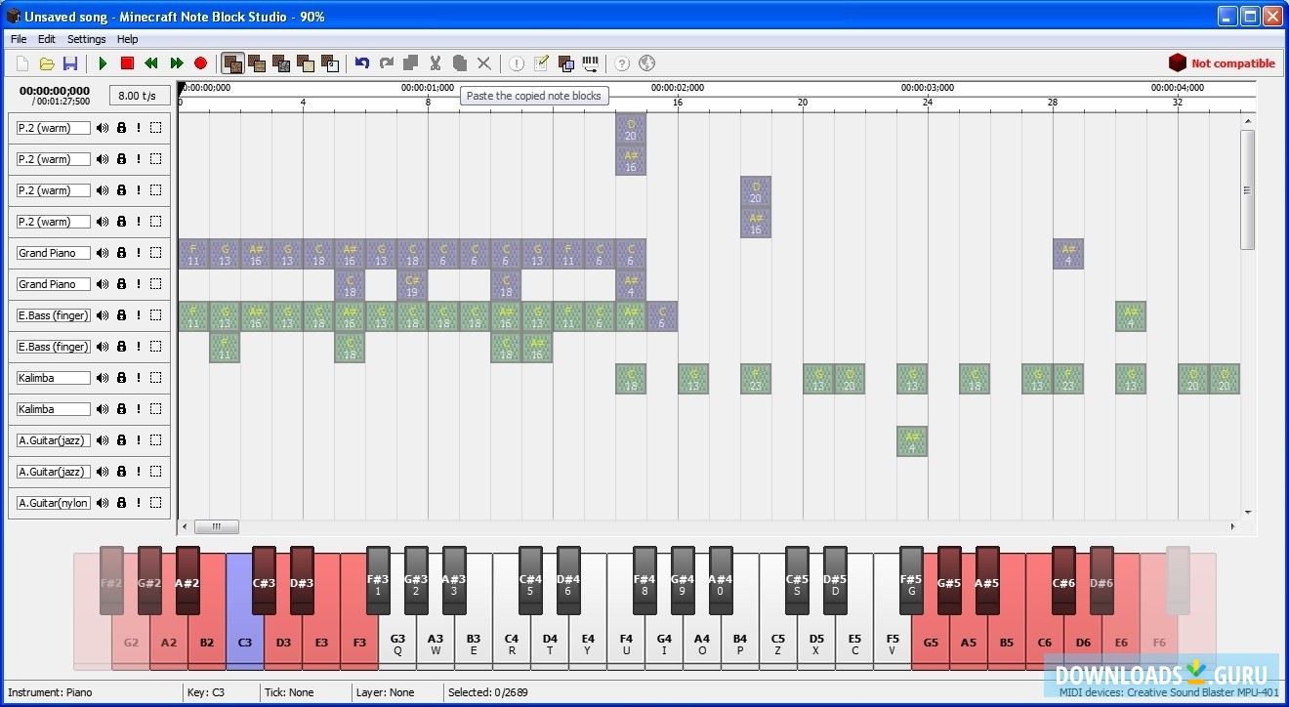This screenshot has height=707, width=1289.
Task: Click the question mark Help icon
Action: click(x=622, y=63)
